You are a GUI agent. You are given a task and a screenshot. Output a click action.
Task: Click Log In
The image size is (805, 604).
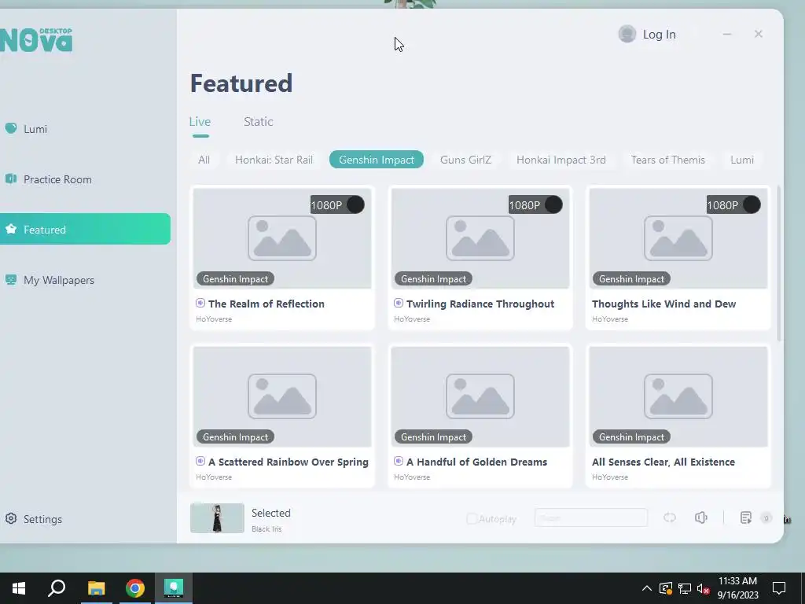pos(660,35)
